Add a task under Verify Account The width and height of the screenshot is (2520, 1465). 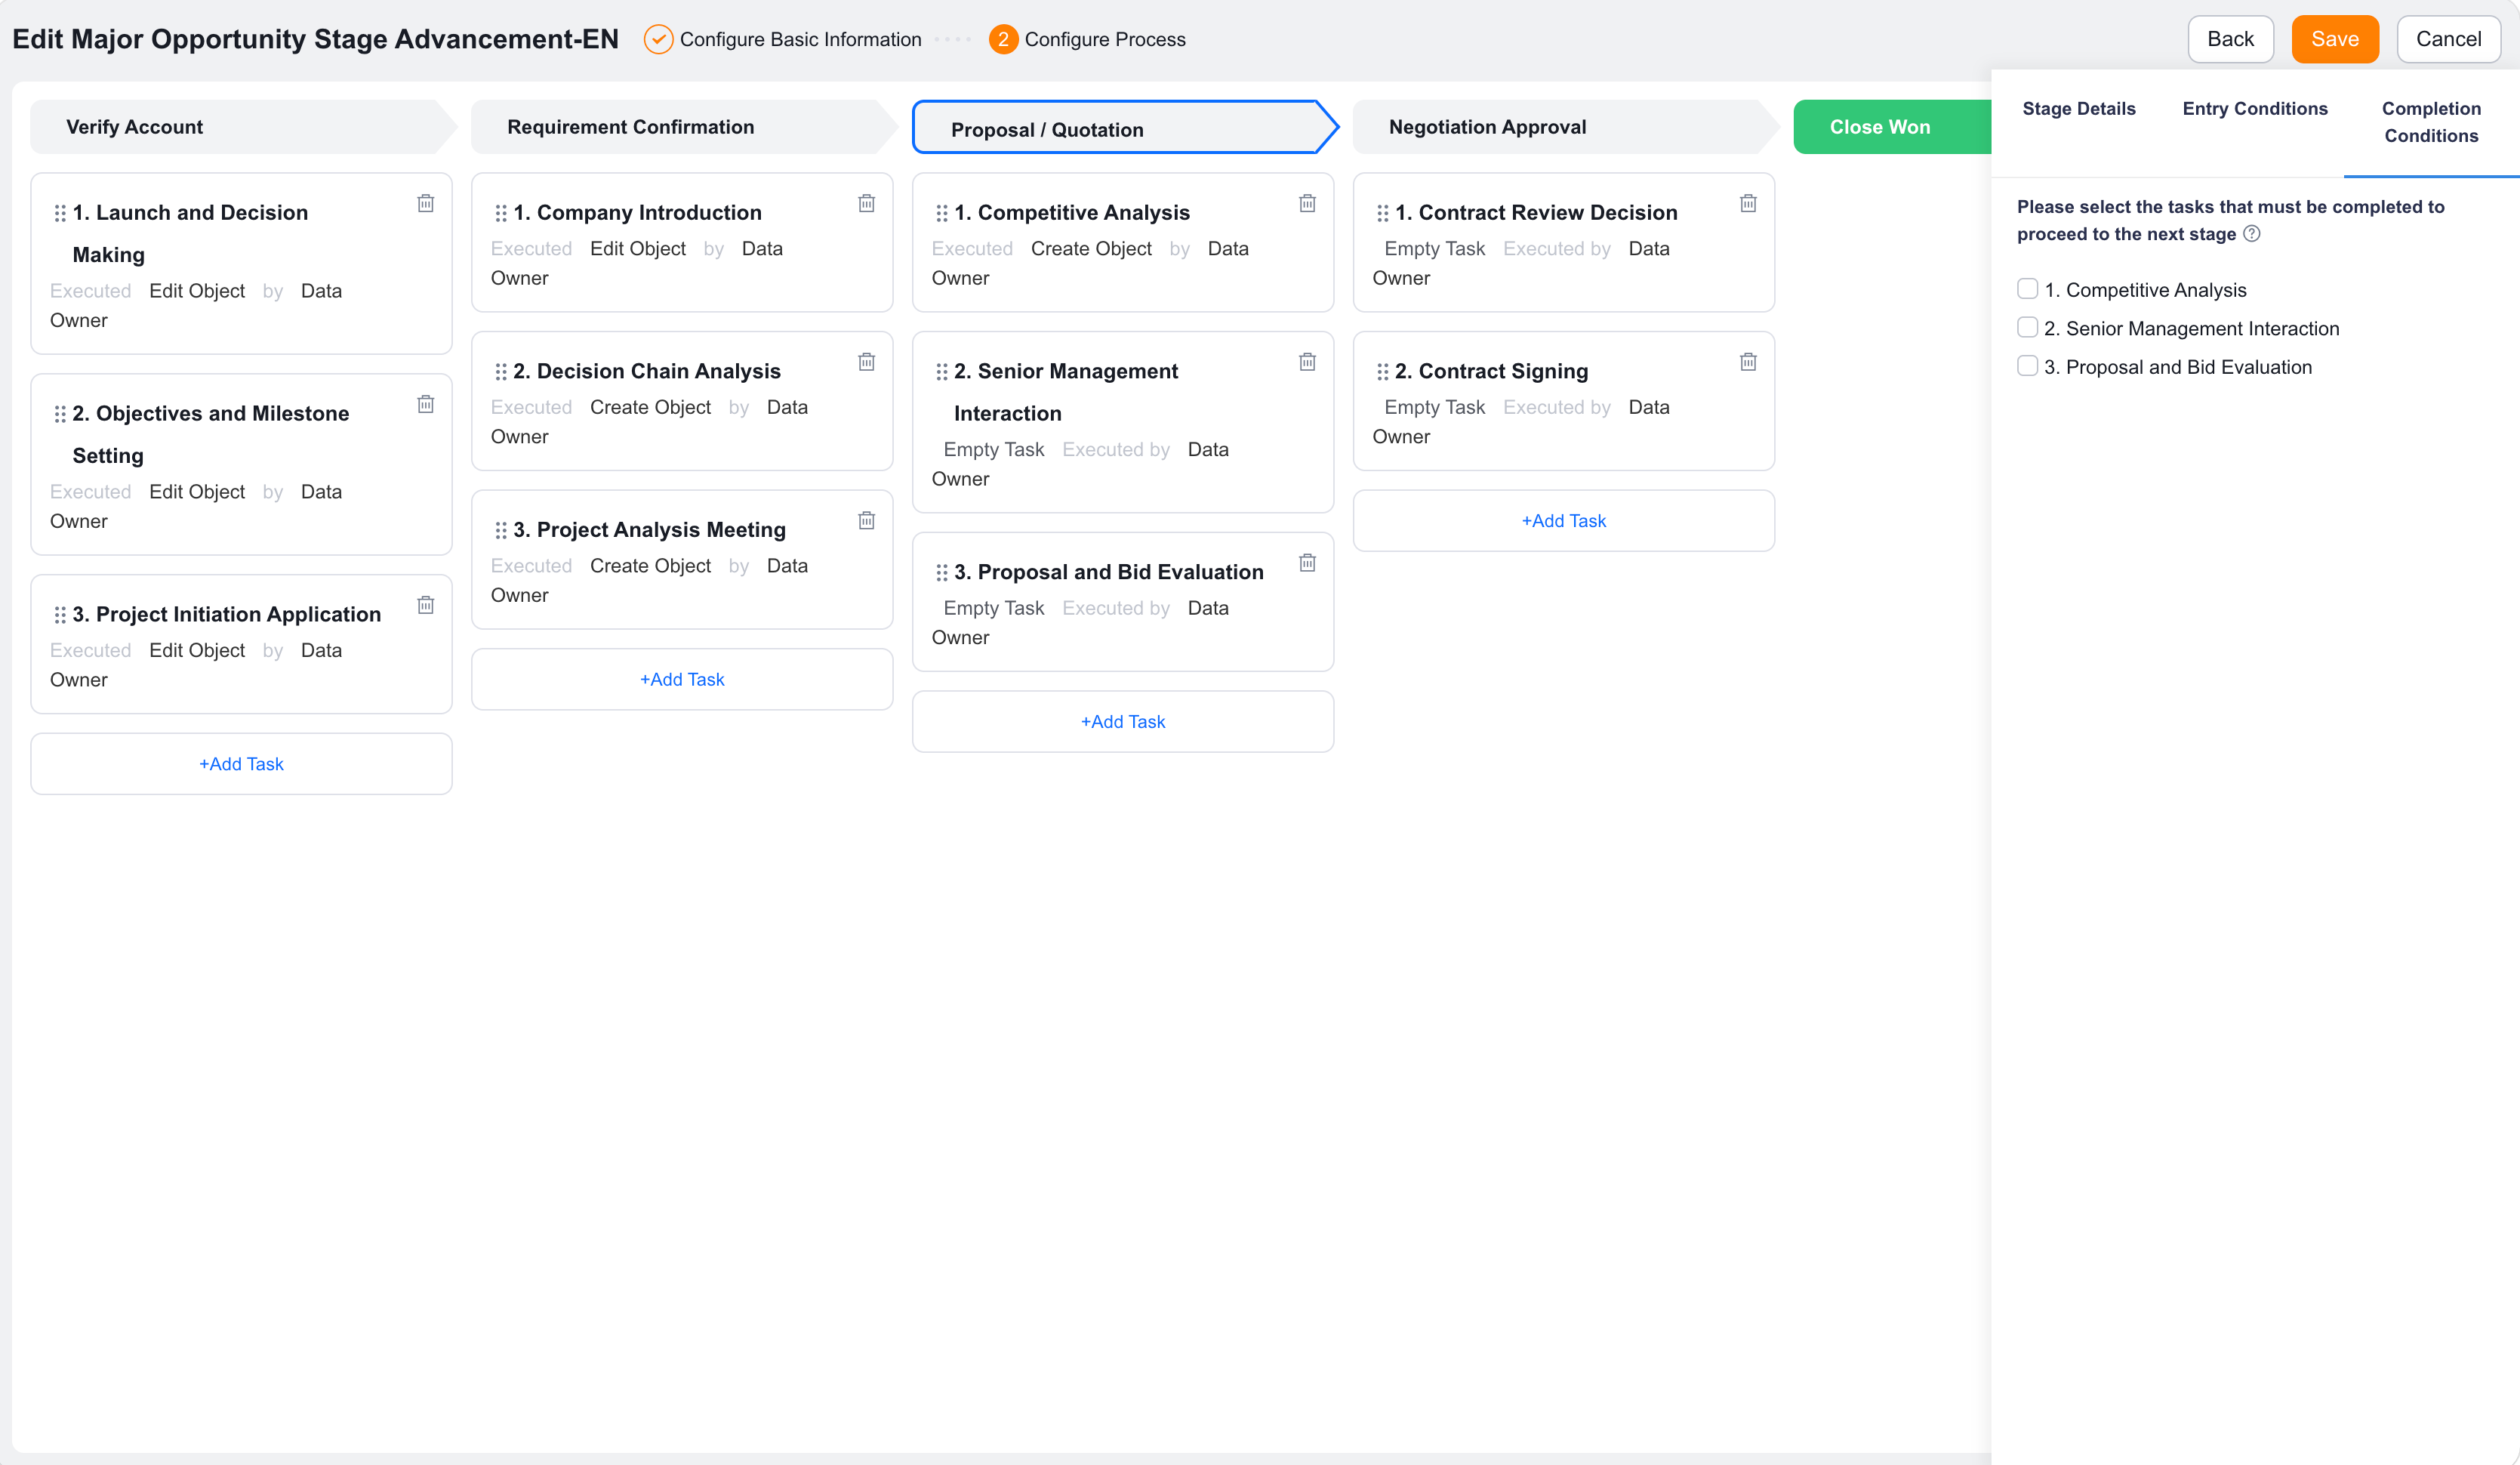tap(241, 764)
